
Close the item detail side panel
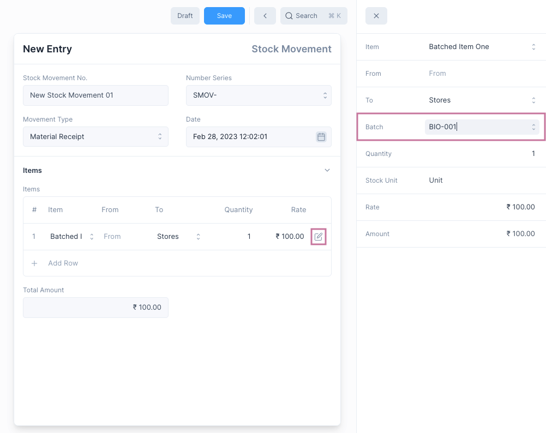(x=376, y=16)
